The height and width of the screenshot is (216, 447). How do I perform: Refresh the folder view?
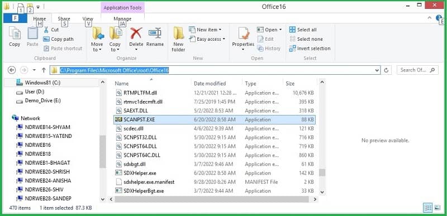tap(387, 70)
